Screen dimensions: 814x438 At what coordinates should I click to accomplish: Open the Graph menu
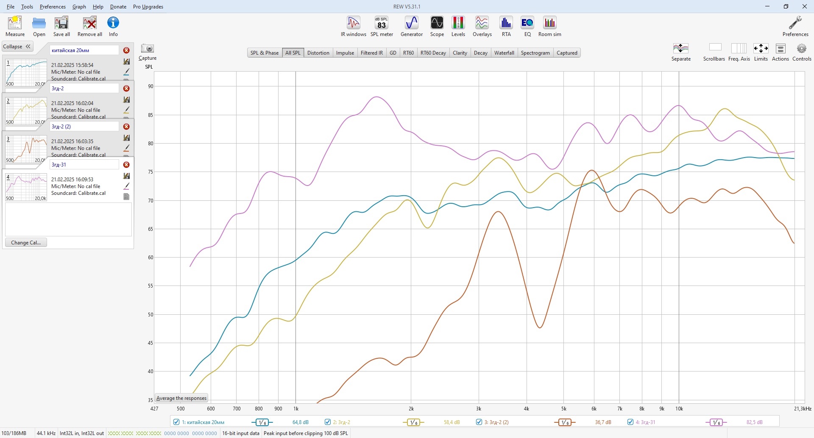click(79, 7)
